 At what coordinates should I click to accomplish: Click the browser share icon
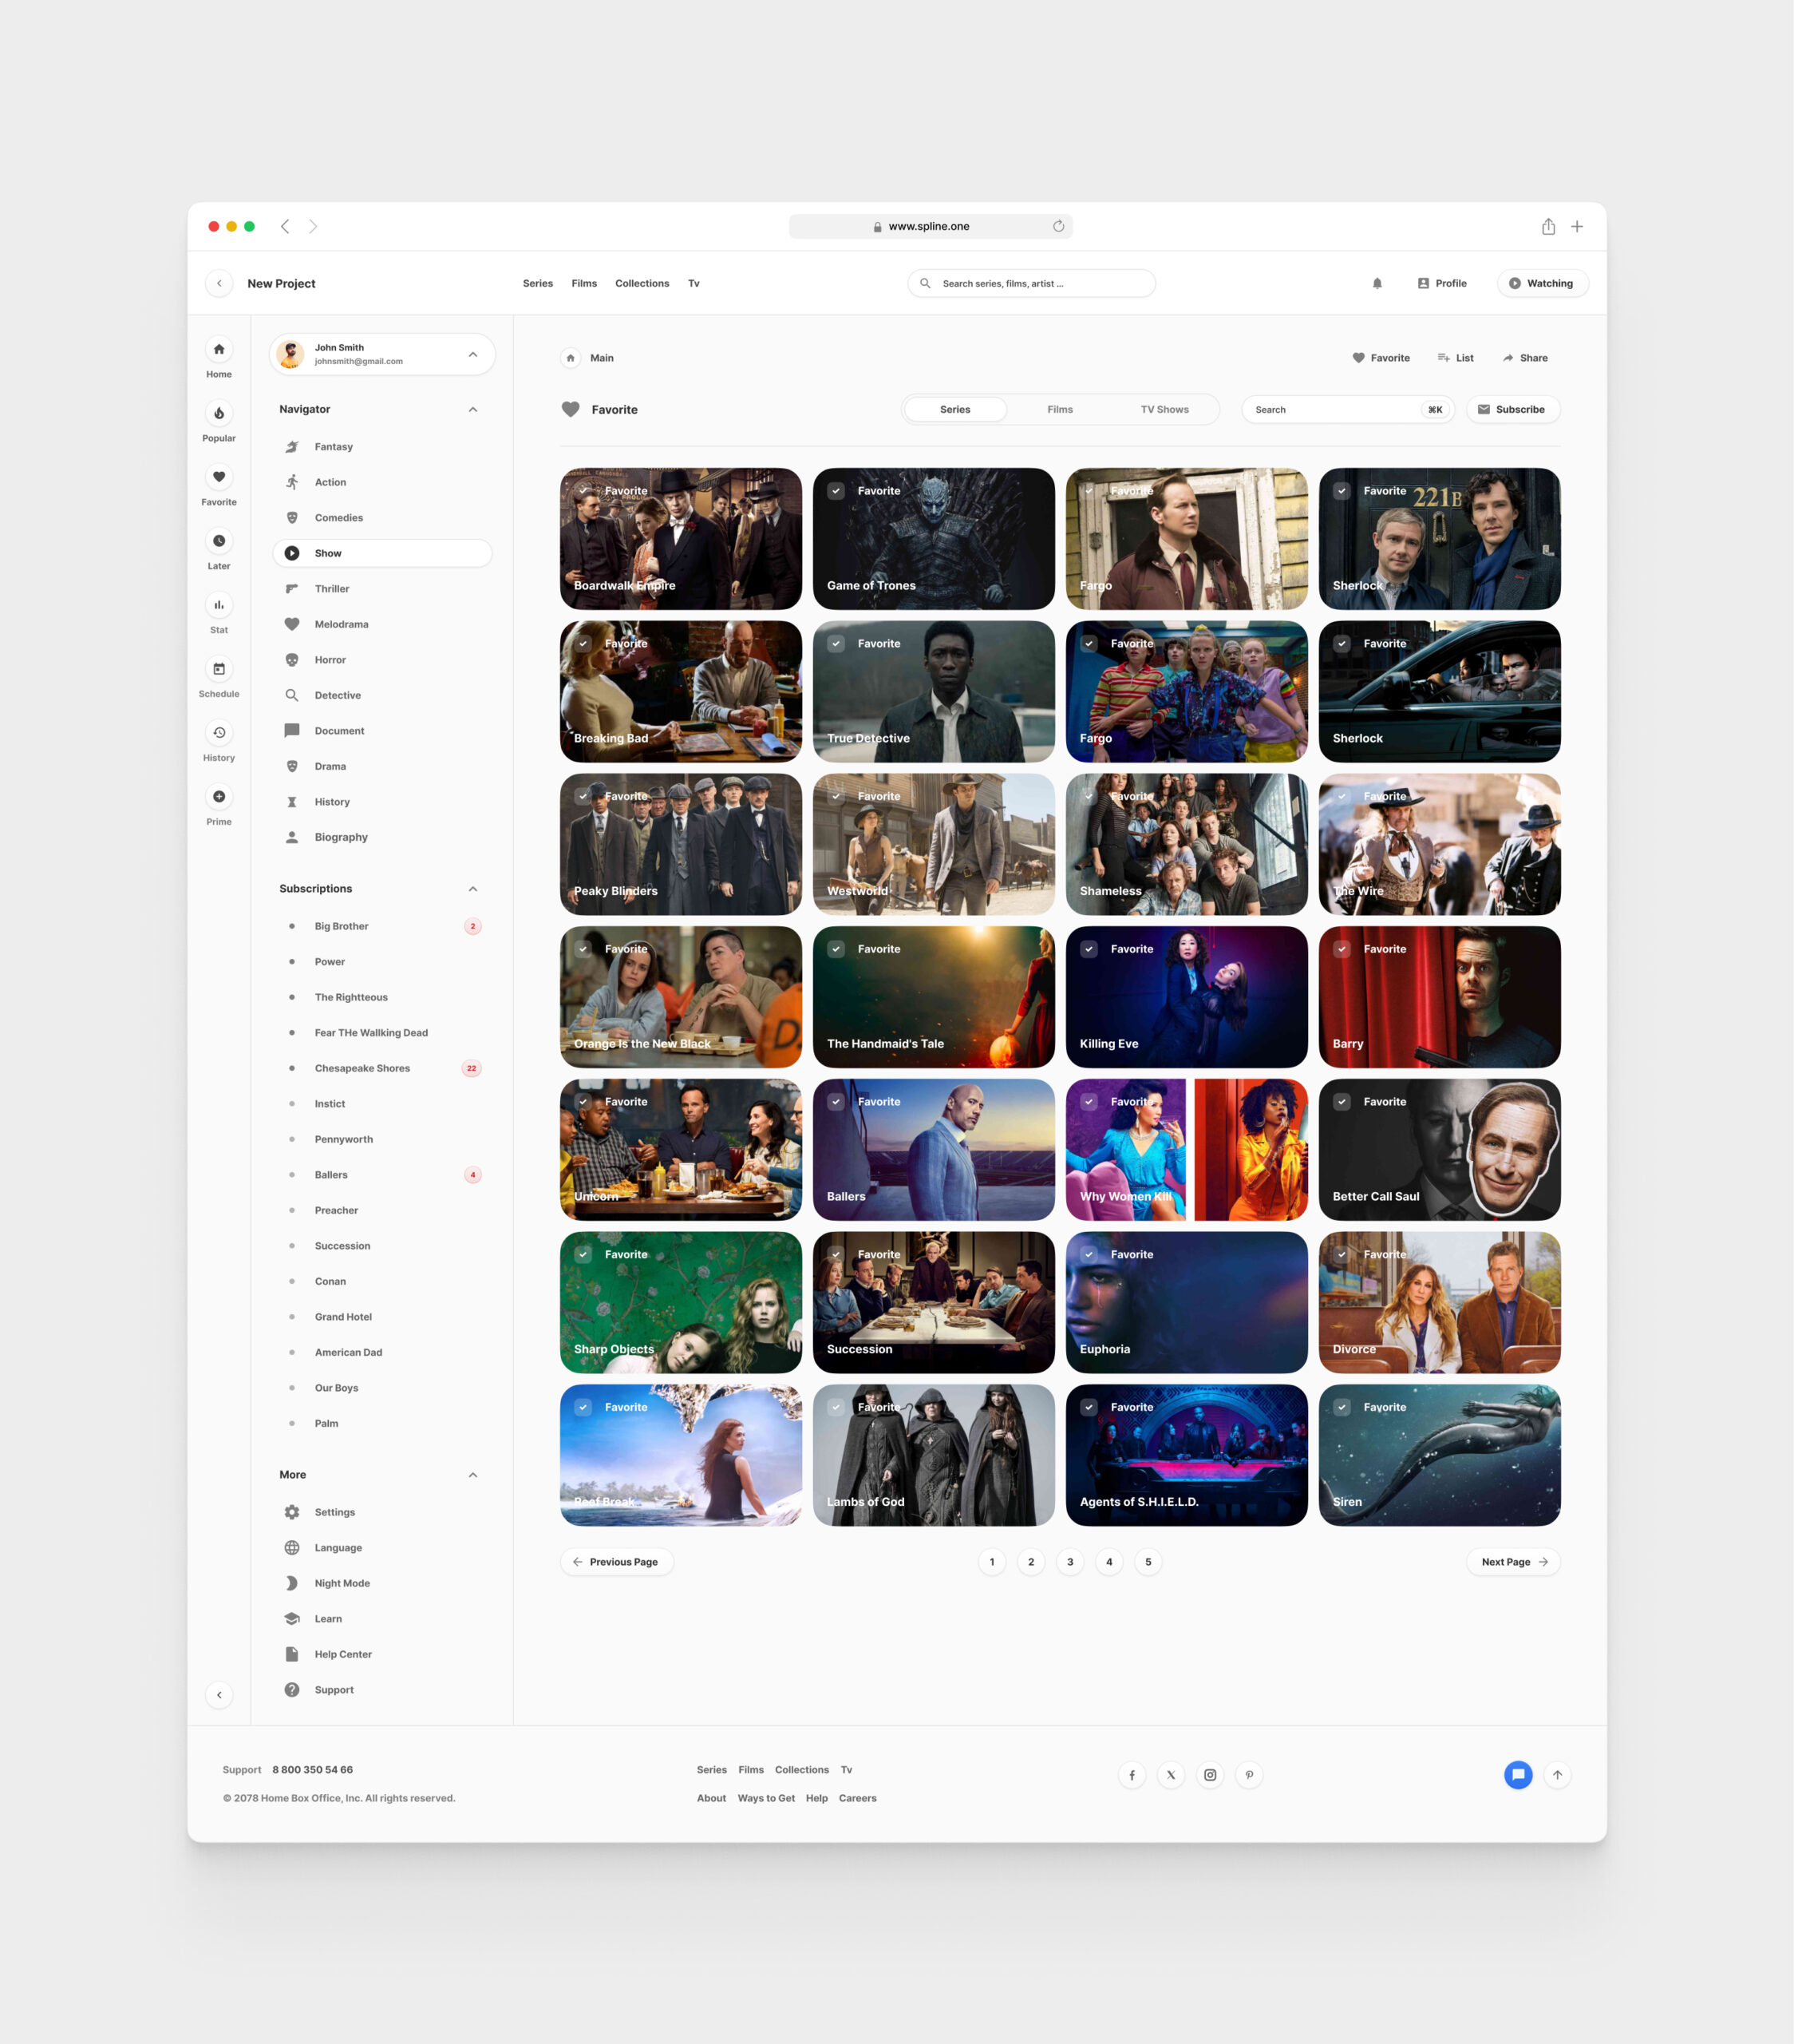(1548, 226)
